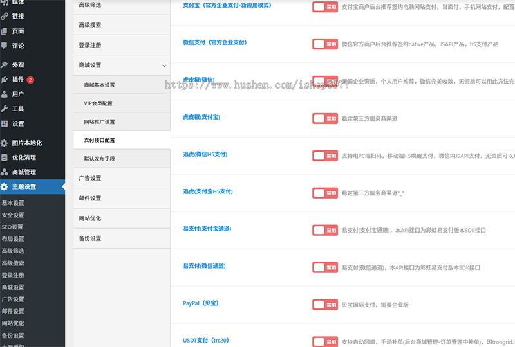Open 基本设置 in the sidebar submenu
Screen dimensions: 515x347
pos(13,202)
